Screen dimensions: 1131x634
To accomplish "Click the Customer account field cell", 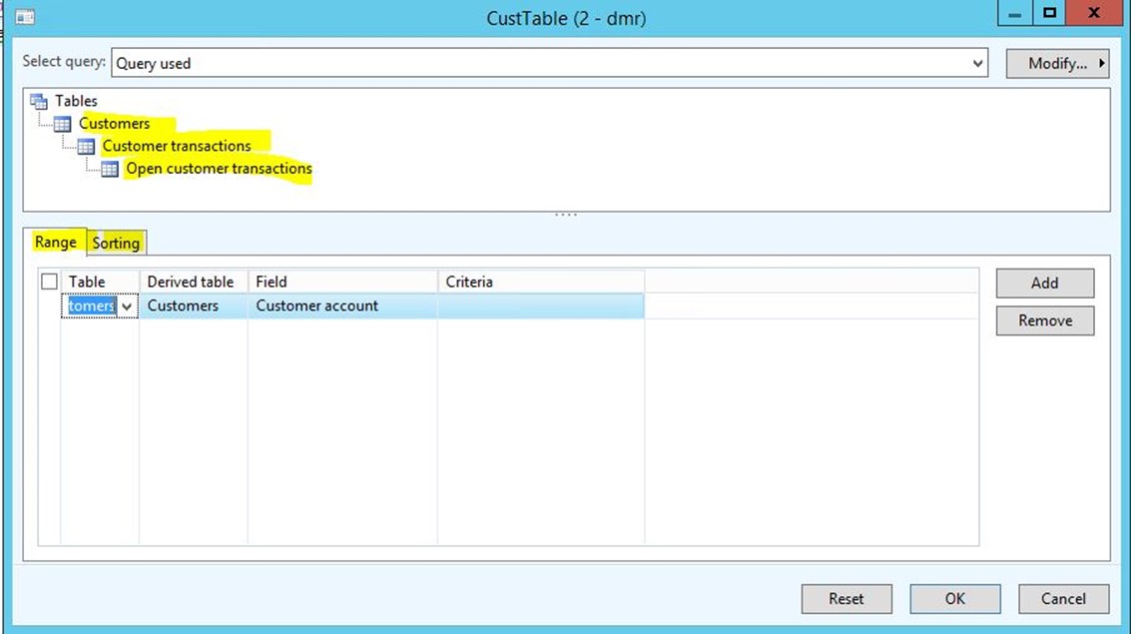I will pos(342,306).
